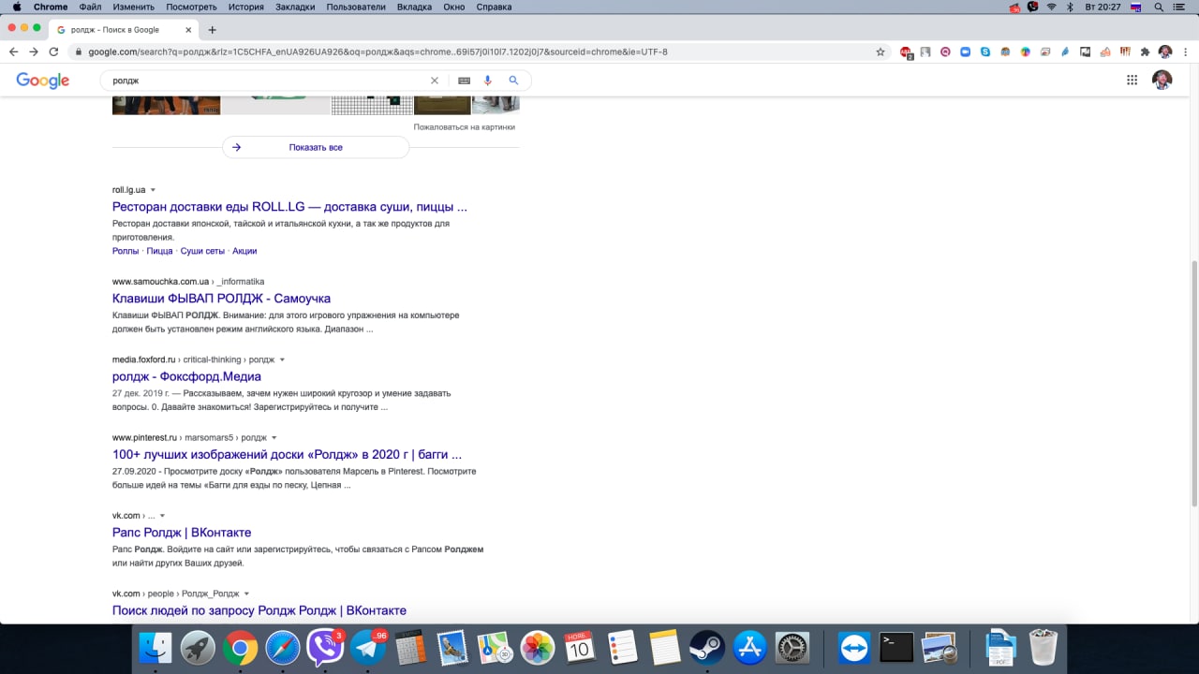Open Terminal from the Dock
The width and height of the screenshot is (1199, 674).
[x=896, y=648]
